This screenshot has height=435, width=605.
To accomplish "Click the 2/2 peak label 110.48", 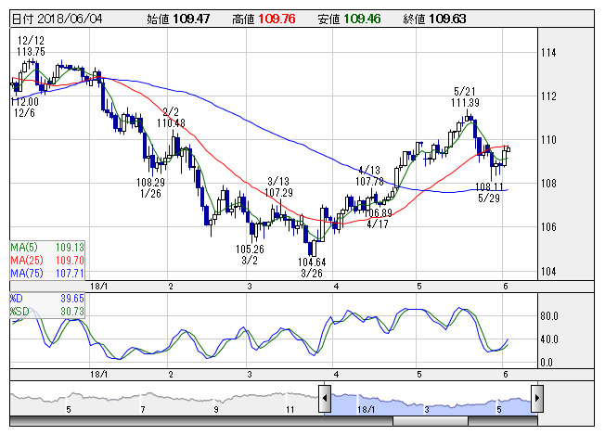I will coord(171,117).
